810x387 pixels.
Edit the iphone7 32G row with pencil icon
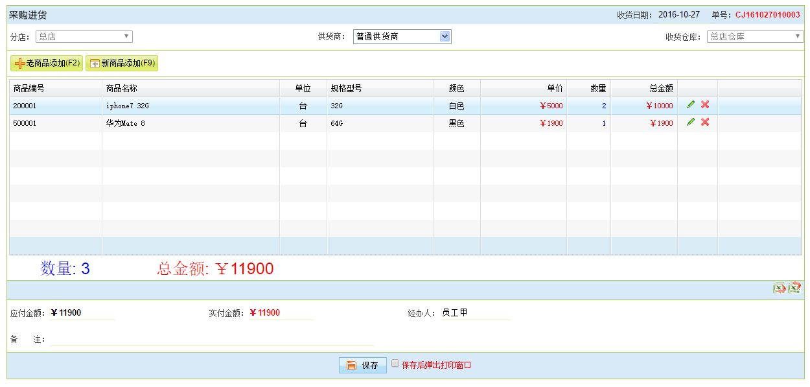(691, 105)
